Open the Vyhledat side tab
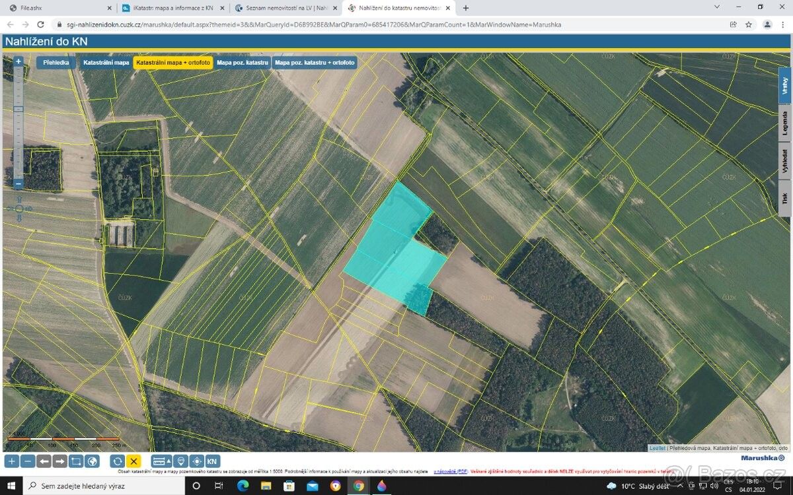 pyautogui.click(x=785, y=160)
